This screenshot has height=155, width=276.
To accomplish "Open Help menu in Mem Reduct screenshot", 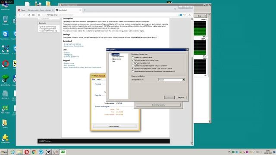I will pos(99,79).
